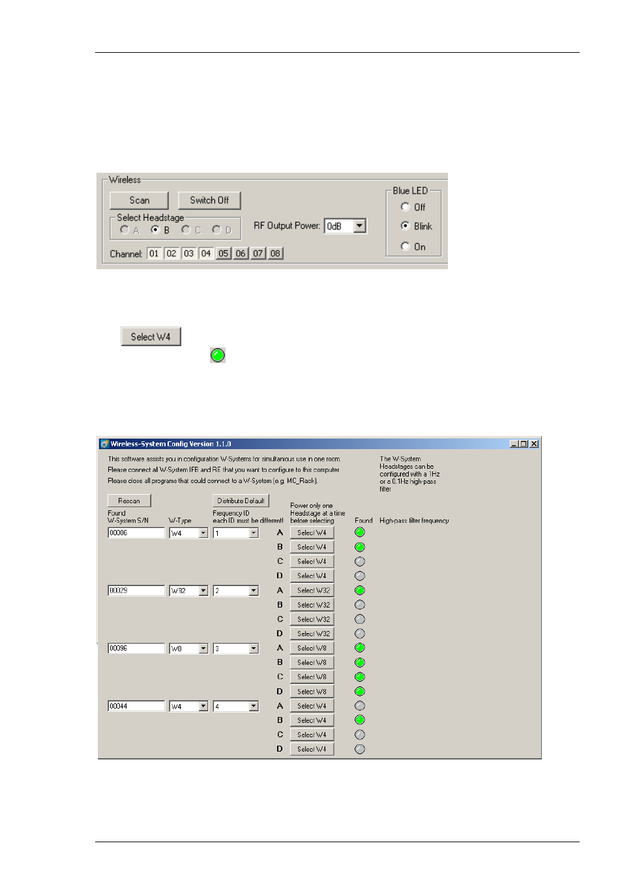Open Frequency ID dropdown showing 2
622x880 pixels.
[254, 591]
